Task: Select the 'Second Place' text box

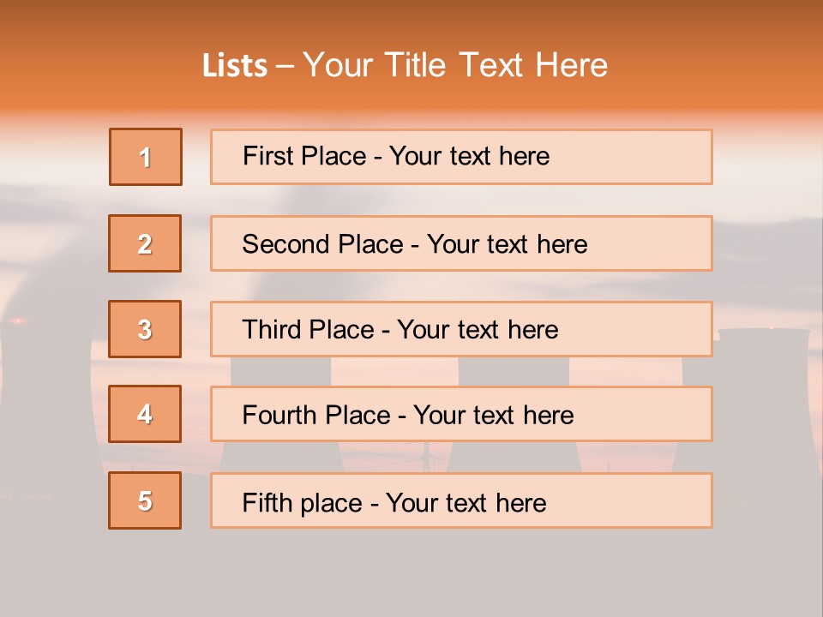Action: point(461,243)
